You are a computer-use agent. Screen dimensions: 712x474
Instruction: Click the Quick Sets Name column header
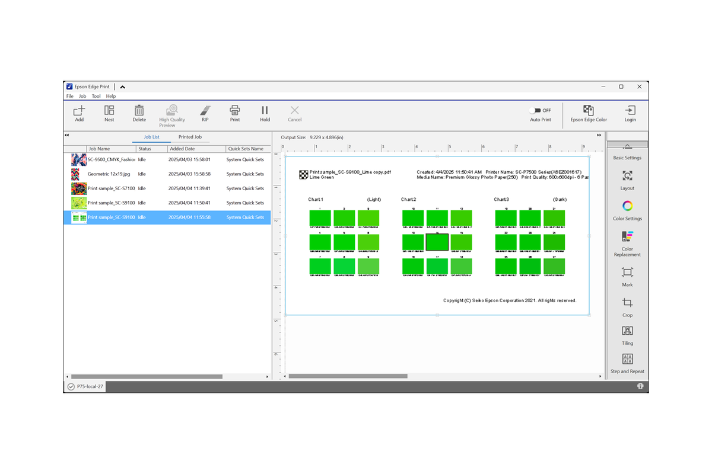(x=248, y=149)
